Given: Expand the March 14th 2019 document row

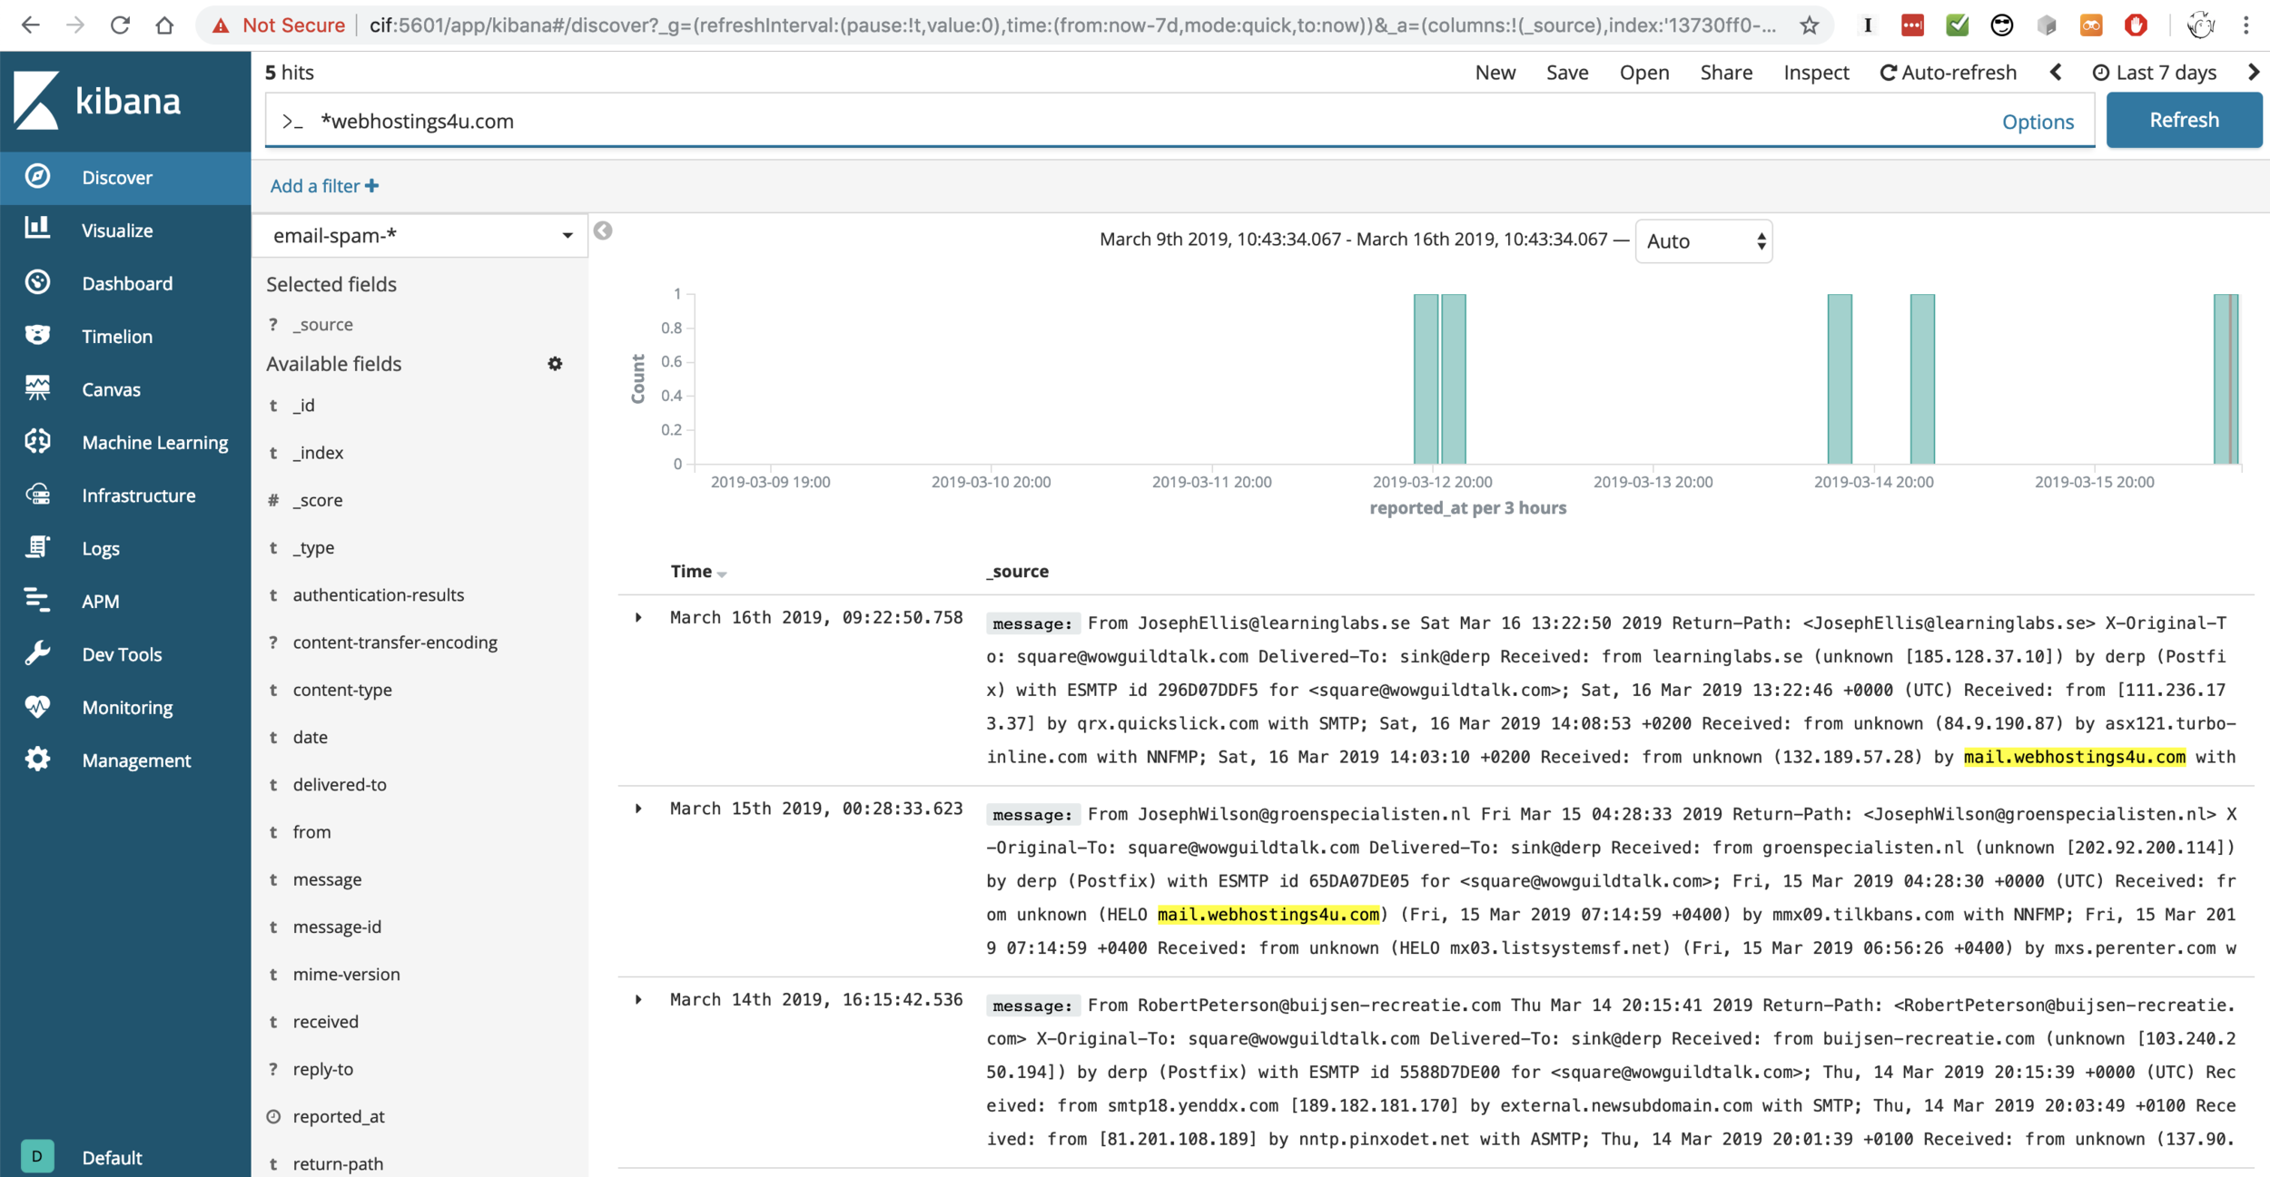Looking at the screenshot, I should point(638,1000).
